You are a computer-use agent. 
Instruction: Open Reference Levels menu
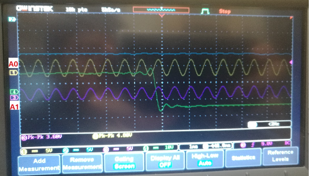pos(280,156)
